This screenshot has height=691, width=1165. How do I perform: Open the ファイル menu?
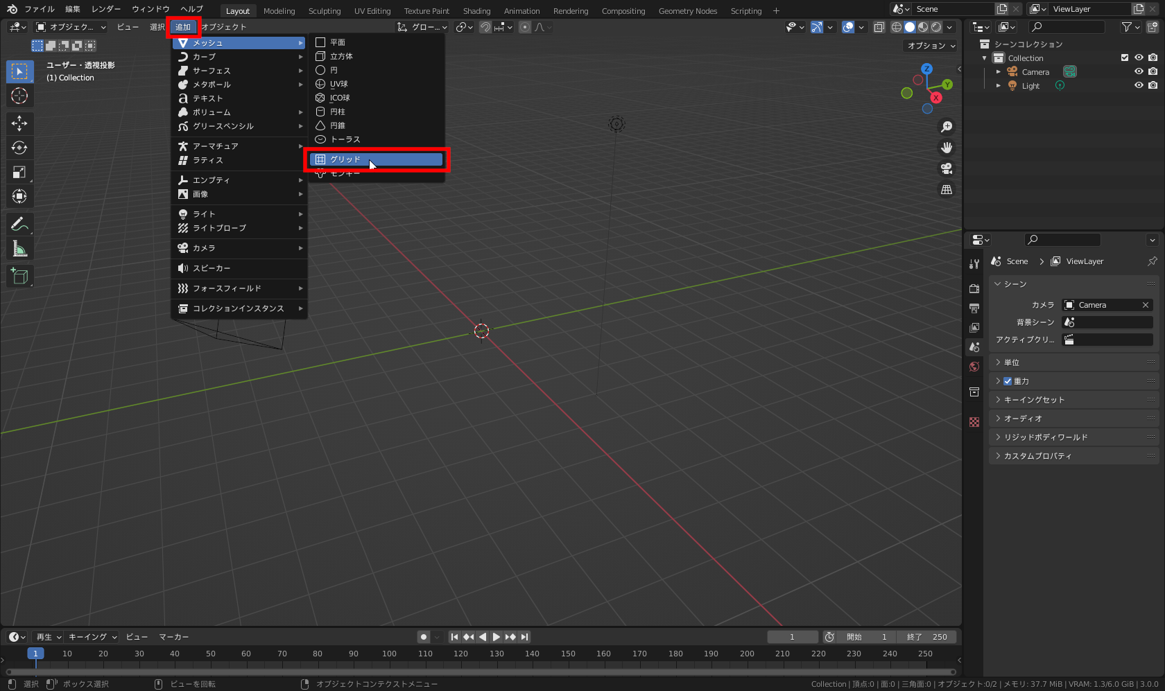point(40,9)
